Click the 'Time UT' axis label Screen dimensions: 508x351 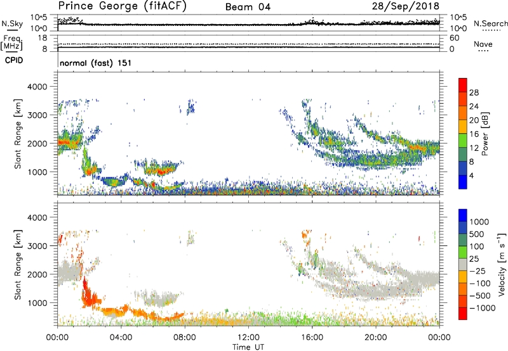248,347
